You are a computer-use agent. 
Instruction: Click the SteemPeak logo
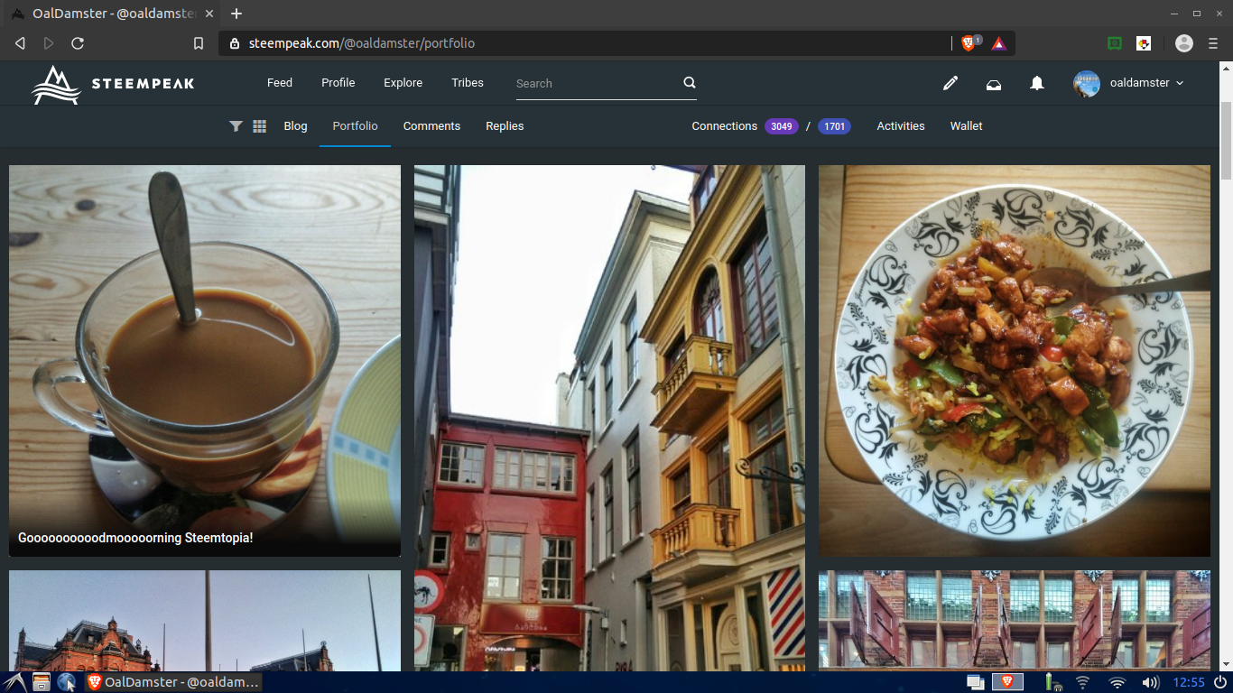coord(114,84)
